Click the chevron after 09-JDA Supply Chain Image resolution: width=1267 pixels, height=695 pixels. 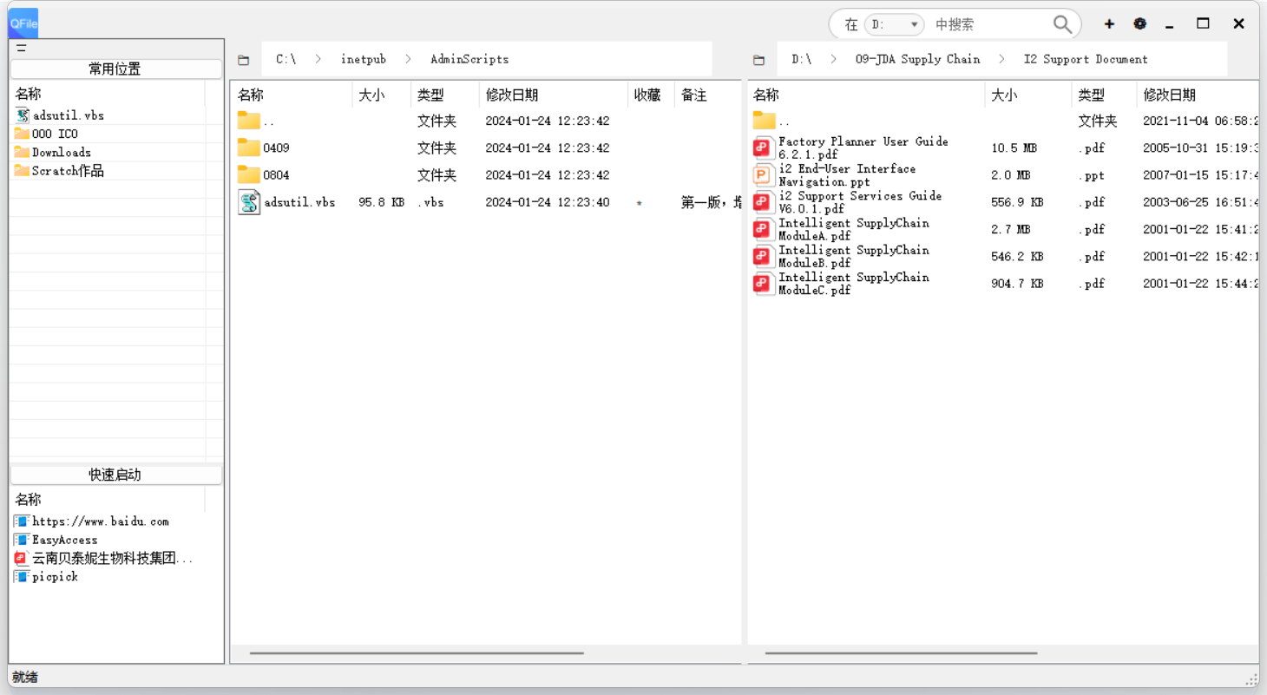pos(1002,59)
